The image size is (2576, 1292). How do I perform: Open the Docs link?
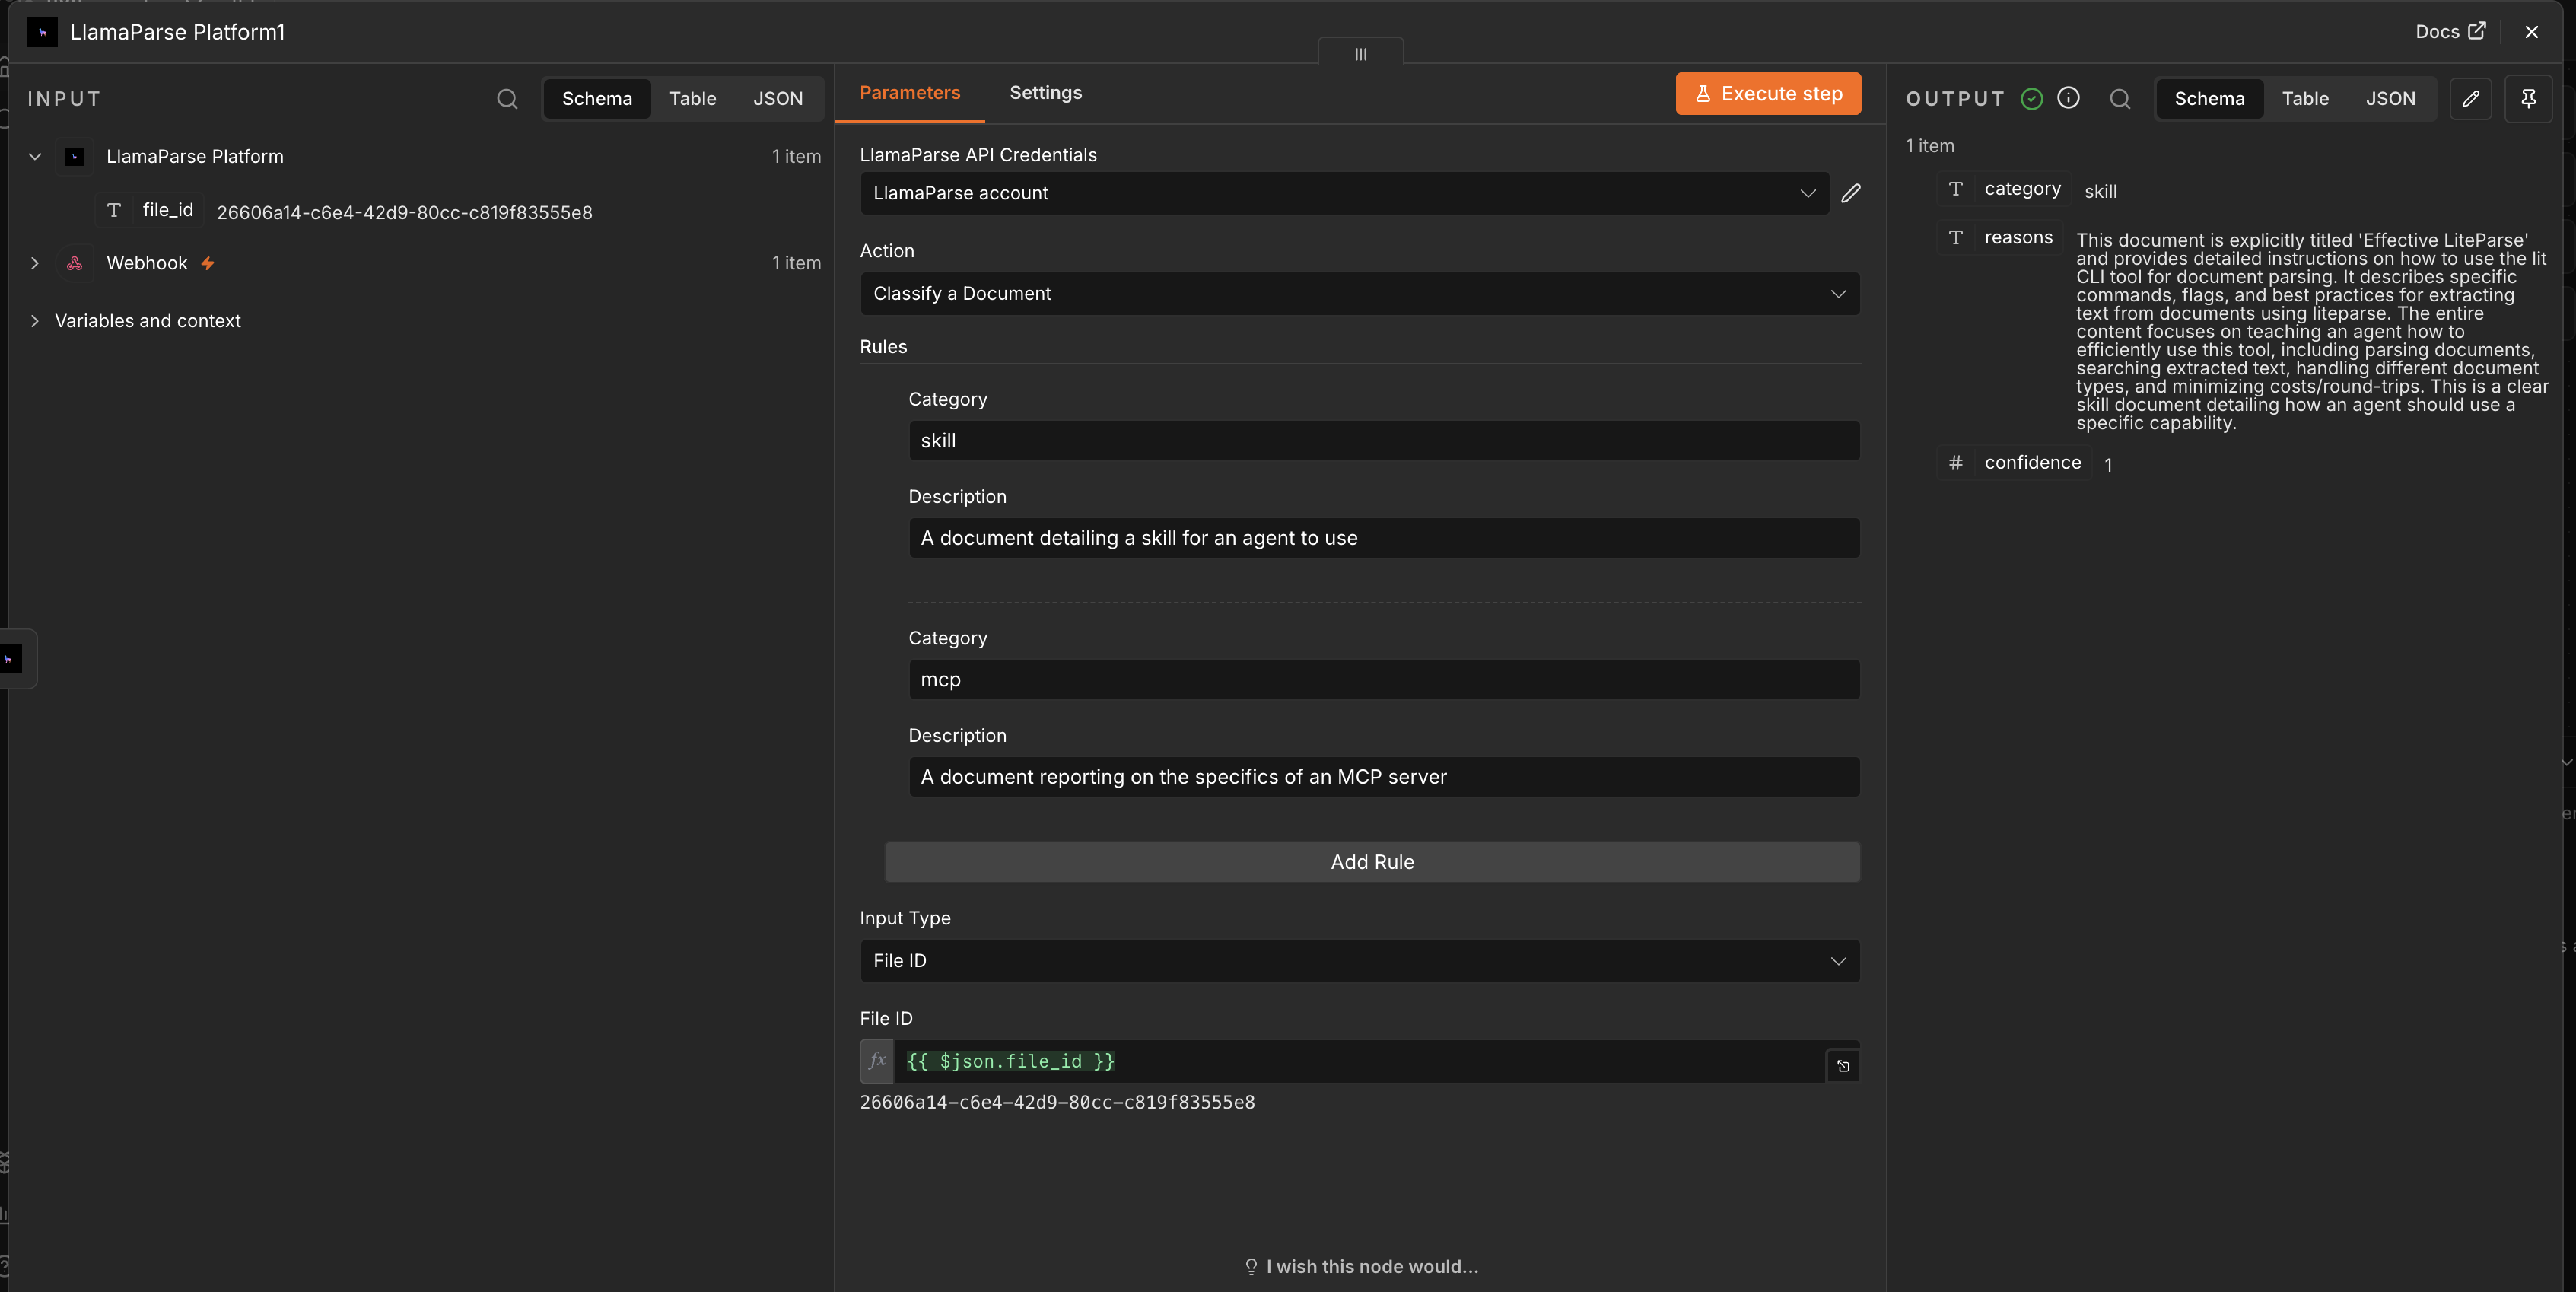(x=2450, y=32)
